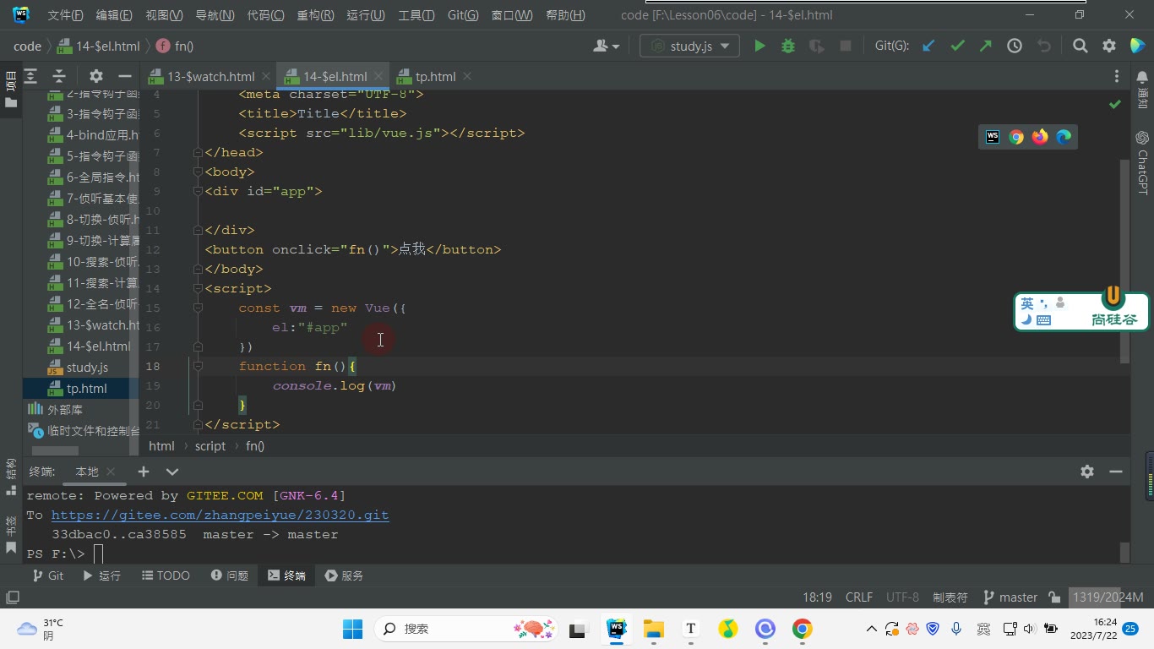Open Search Everywhere magnifier icon
Screen dimensions: 1154x649
tap(1081, 46)
